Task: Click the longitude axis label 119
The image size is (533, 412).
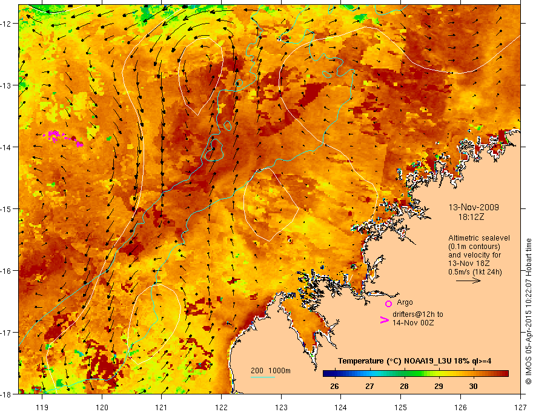Action: (42, 407)
